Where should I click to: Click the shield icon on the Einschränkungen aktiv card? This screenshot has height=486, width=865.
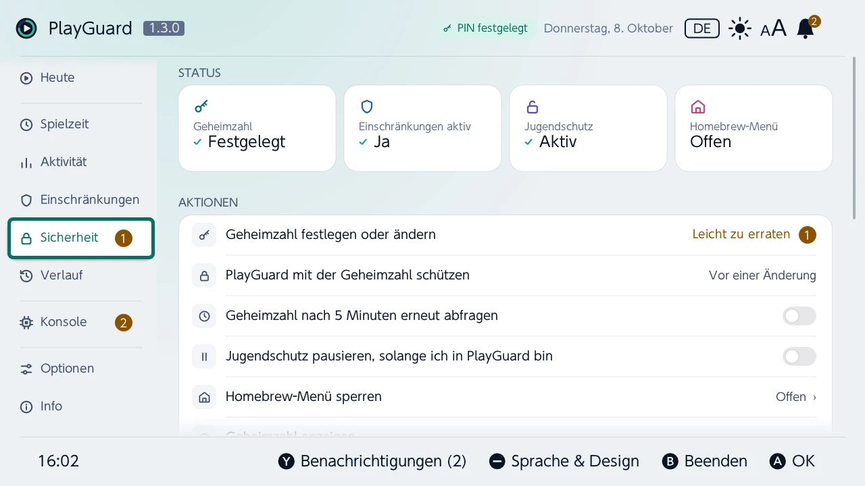click(x=366, y=107)
